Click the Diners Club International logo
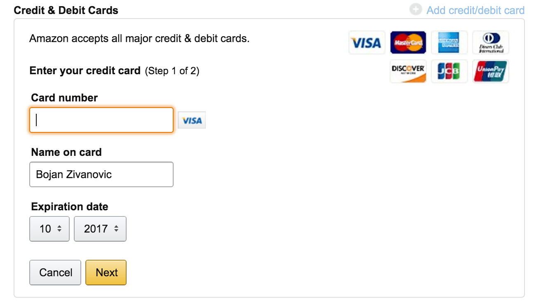 coord(490,42)
